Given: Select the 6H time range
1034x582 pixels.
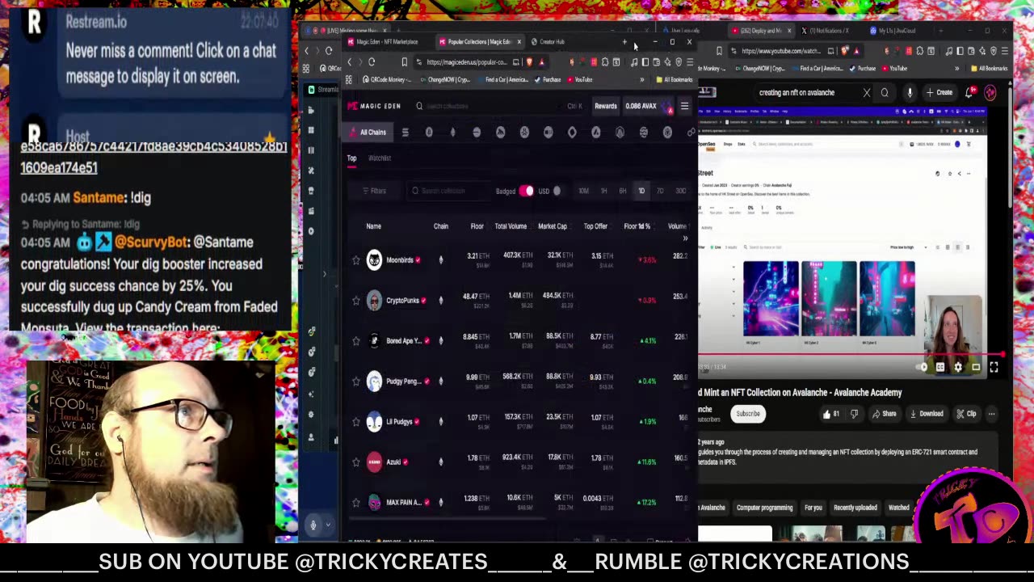Looking at the screenshot, I should [622, 192].
